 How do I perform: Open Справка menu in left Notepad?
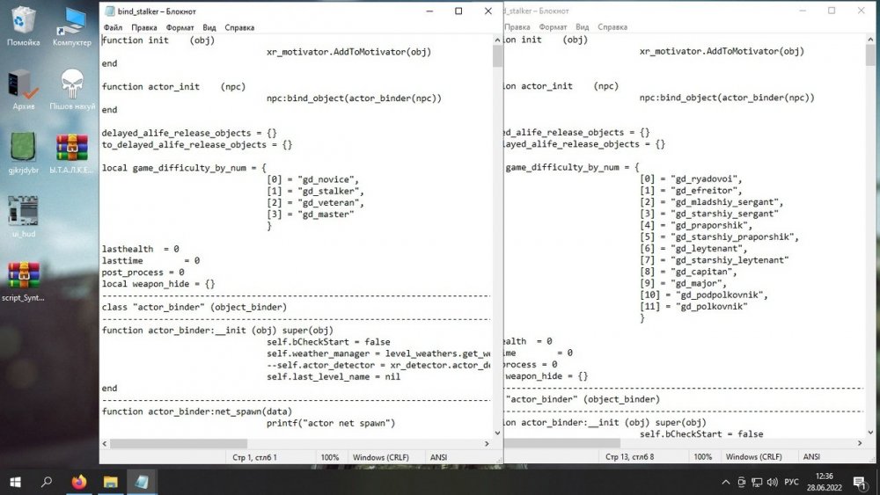[x=239, y=27]
